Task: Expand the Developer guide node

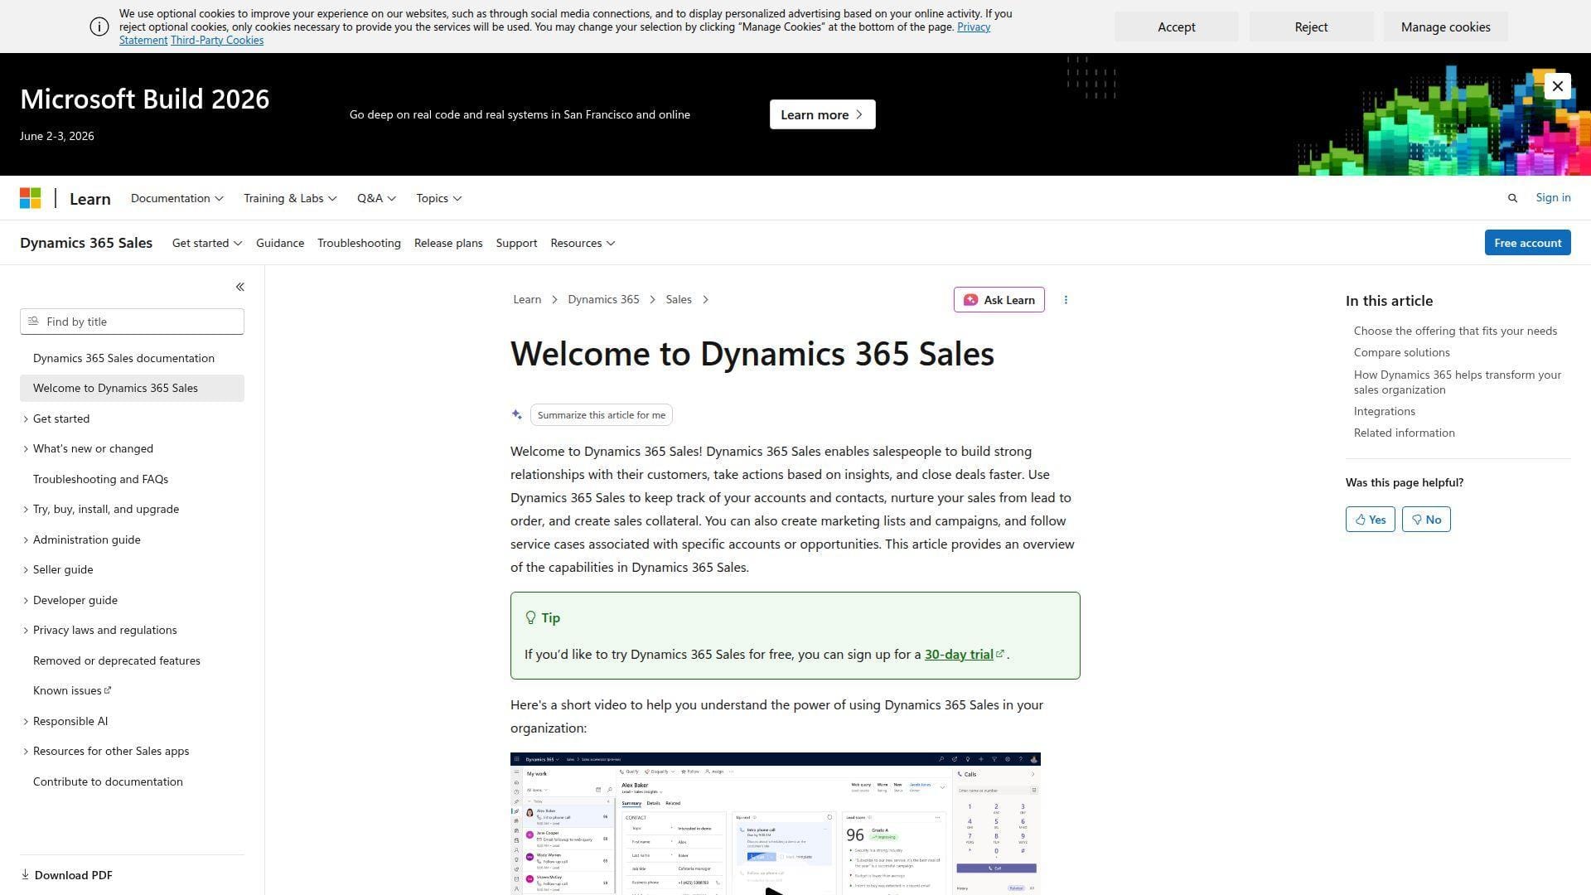Action: (x=26, y=600)
